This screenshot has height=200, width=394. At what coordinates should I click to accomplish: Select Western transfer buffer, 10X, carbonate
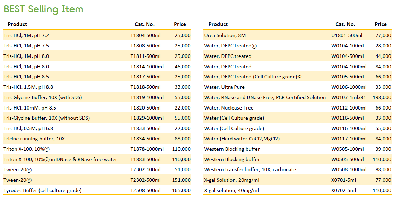click(x=250, y=169)
